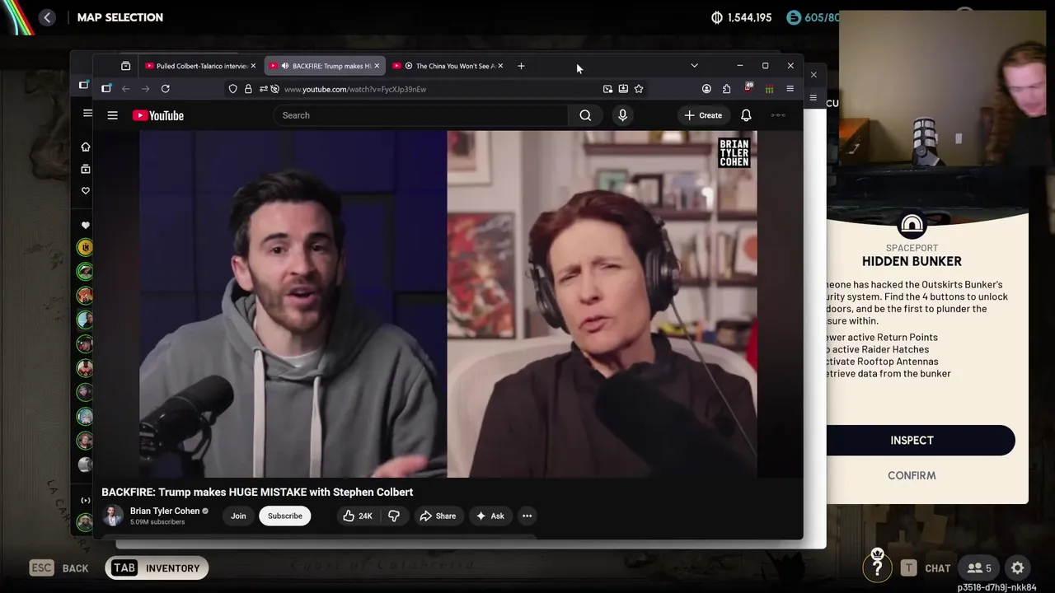The image size is (1055, 593).
Task: Open the browser extensions puzzle icon
Action: 726,89
